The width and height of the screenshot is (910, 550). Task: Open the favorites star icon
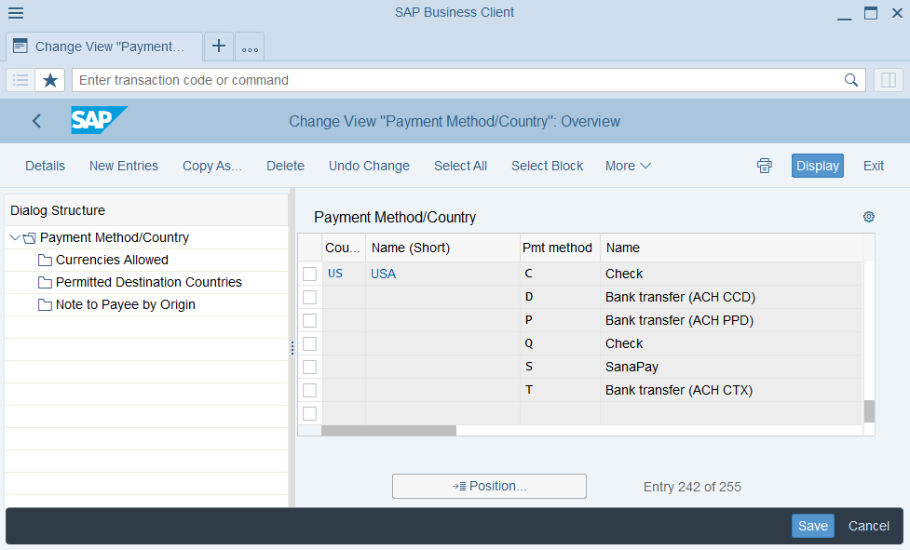click(50, 80)
